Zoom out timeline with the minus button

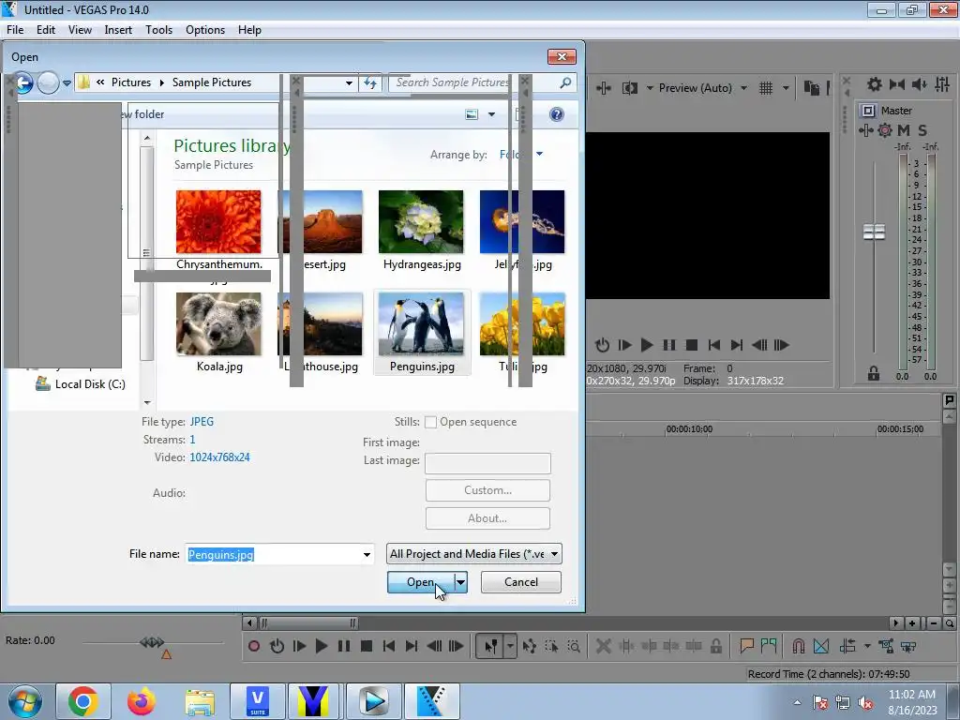(933, 623)
